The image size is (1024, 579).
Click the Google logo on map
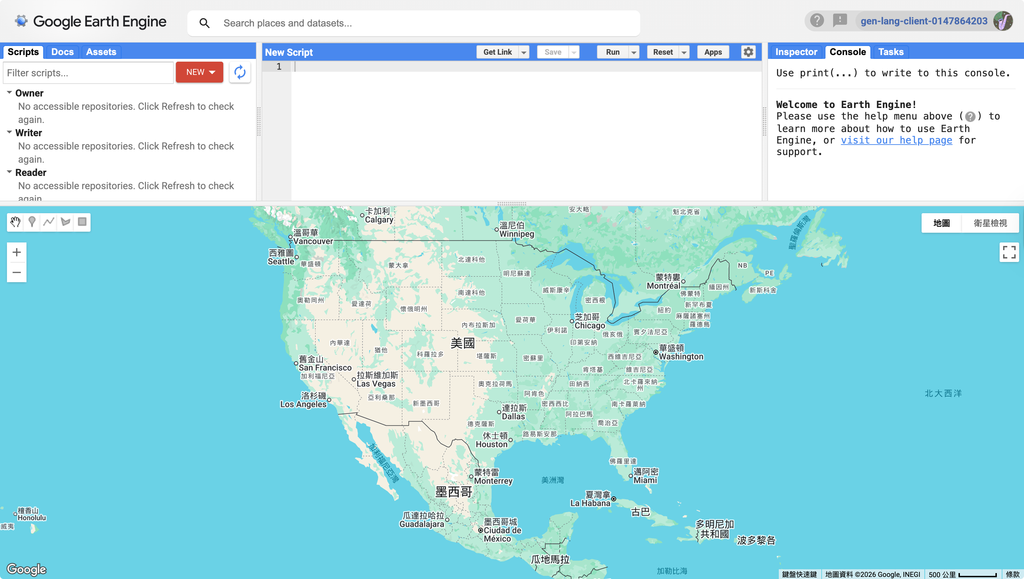point(26,569)
